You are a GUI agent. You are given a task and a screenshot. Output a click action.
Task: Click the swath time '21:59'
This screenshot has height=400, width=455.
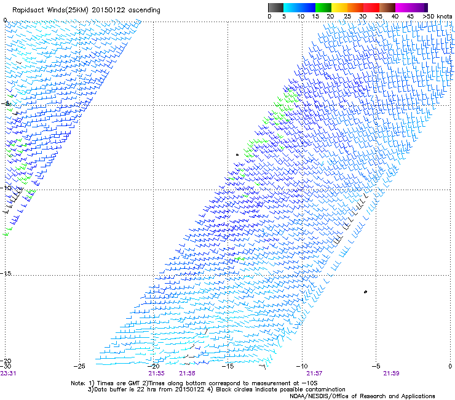tap(391, 374)
